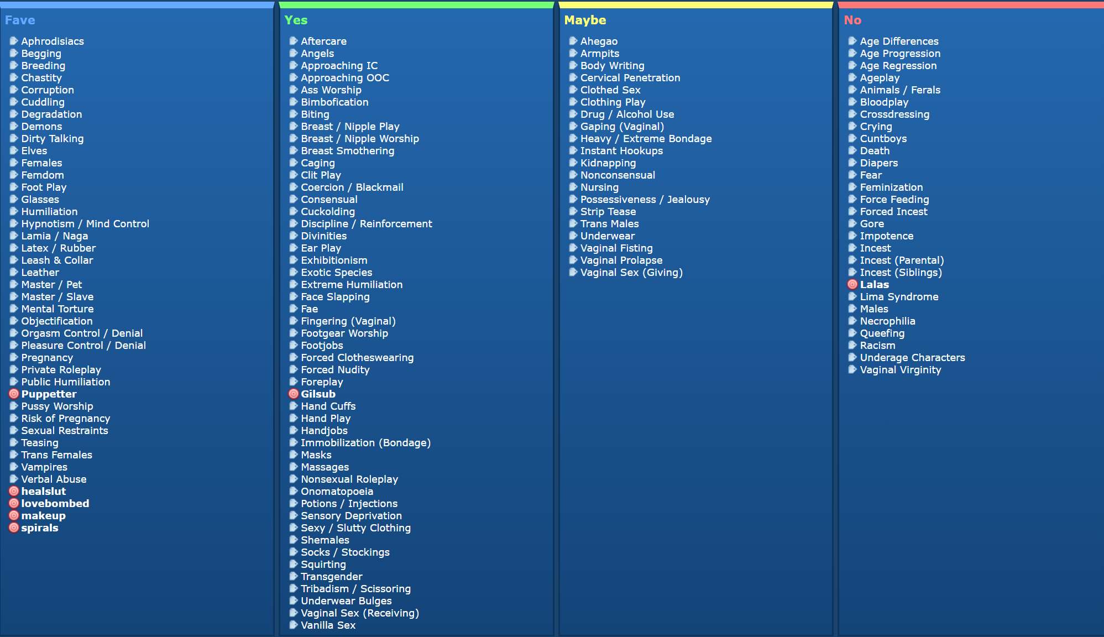Click the Vampires entry in Fave list
This screenshot has width=1104, height=637.
pos(44,467)
